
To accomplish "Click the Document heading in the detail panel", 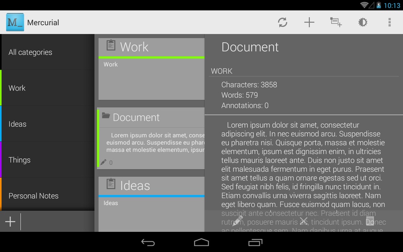I will tap(250, 47).
